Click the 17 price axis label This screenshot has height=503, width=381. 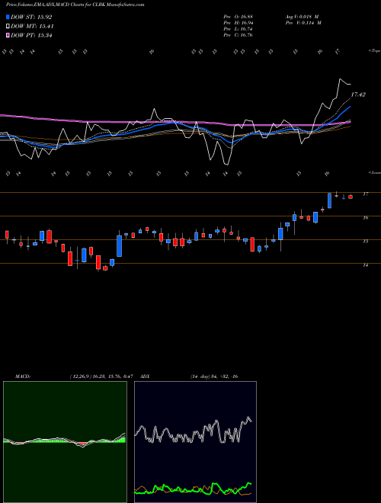tap(365, 194)
